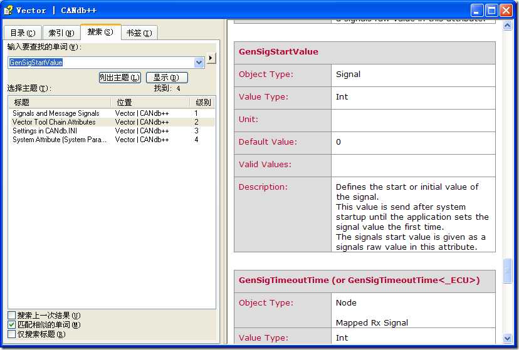Click the Vector CANdb++ title bar icon
Screen dimensions: 519x350
[8, 10]
